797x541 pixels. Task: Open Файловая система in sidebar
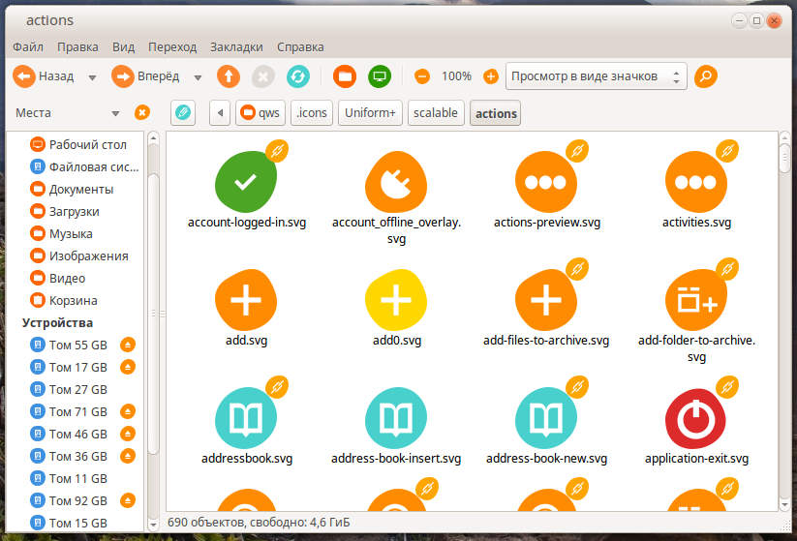pyautogui.click(x=84, y=167)
